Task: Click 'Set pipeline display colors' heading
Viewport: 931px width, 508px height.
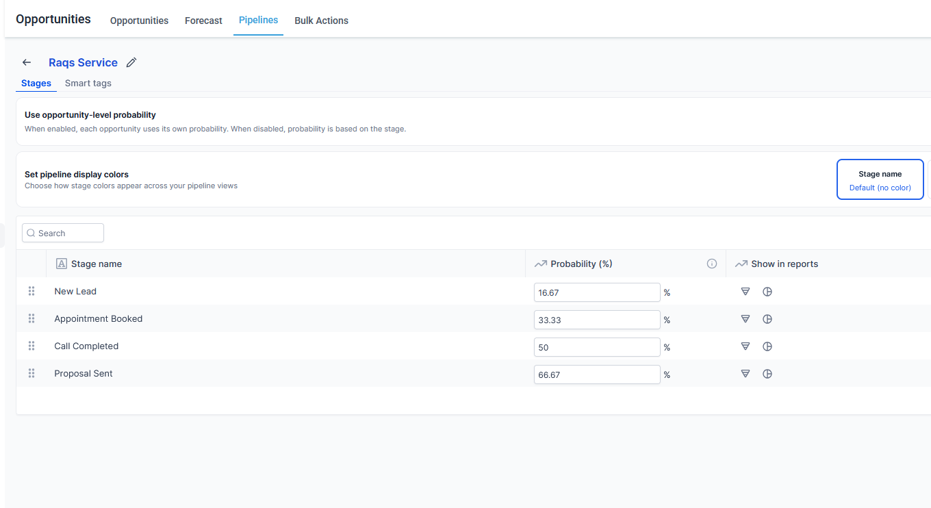Action: point(77,175)
